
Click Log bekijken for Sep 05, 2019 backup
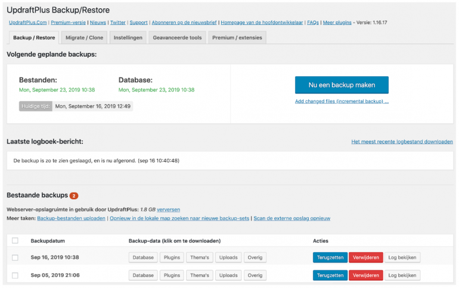pyautogui.click(x=402, y=275)
